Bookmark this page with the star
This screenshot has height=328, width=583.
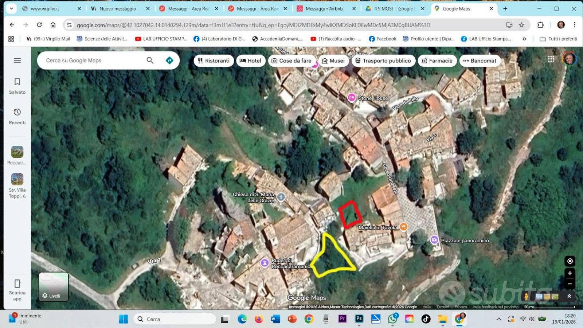[x=521, y=25]
